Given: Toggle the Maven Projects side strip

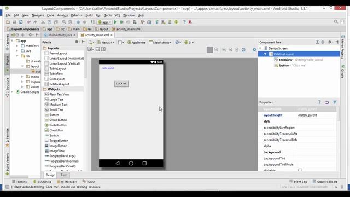Looking at the screenshot, I should (x=343, y=47).
